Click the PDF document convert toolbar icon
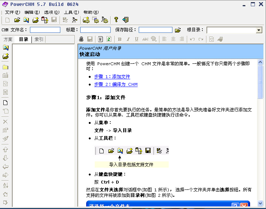This screenshot has width=266, height=209. (45, 20)
